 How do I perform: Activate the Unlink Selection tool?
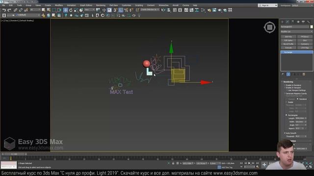coord(21,10)
